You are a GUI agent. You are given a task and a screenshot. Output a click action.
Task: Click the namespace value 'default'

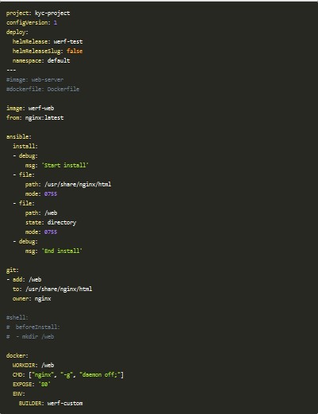click(59, 60)
